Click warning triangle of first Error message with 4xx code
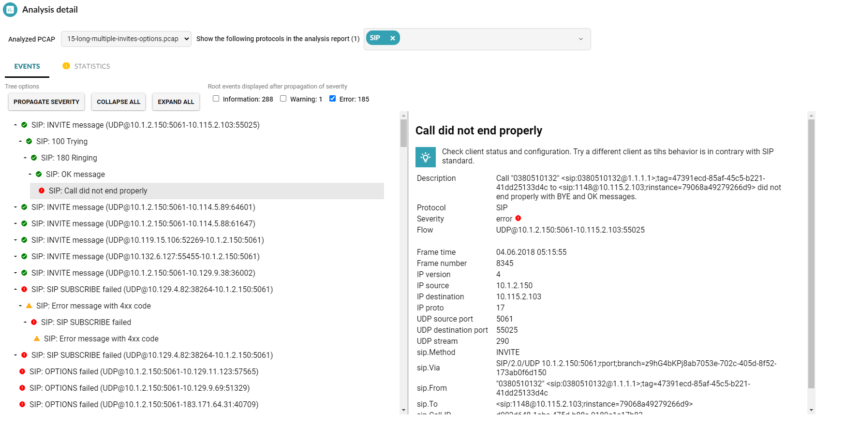 [x=29, y=306]
